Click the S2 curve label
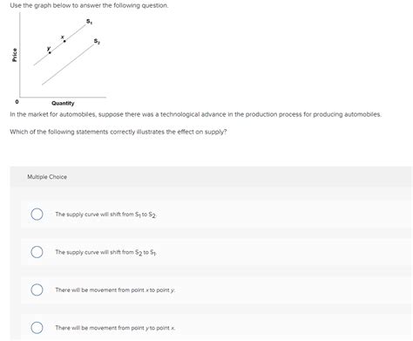 point(97,41)
